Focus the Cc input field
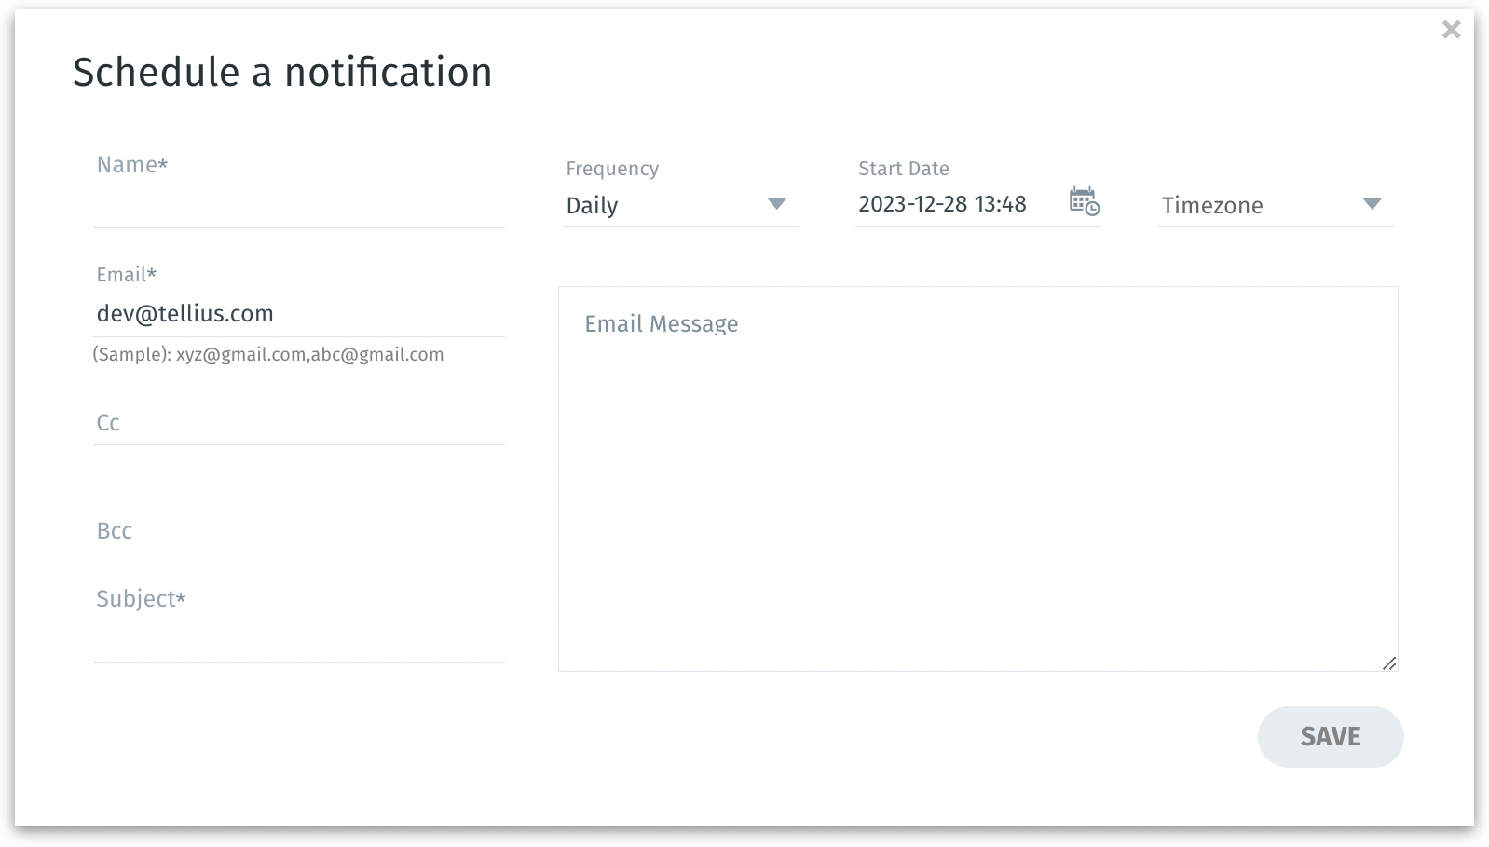1489x847 pixels. pos(298,424)
